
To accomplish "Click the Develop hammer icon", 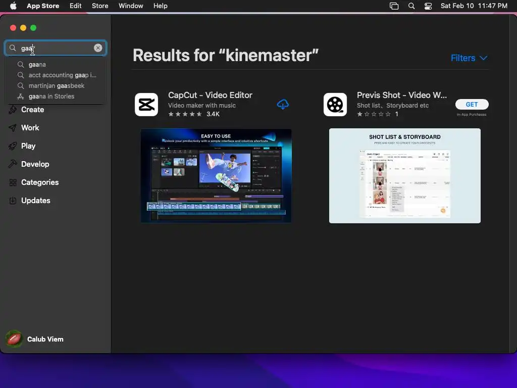I will (x=13, y=164).
